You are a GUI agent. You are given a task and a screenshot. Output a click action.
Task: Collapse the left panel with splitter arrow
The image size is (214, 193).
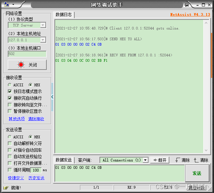52,97
